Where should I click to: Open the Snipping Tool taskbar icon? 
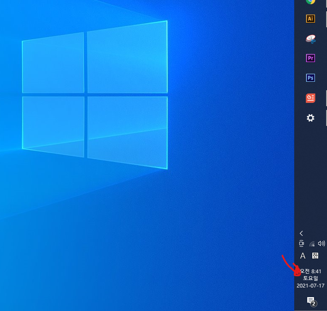click(311, 39)
